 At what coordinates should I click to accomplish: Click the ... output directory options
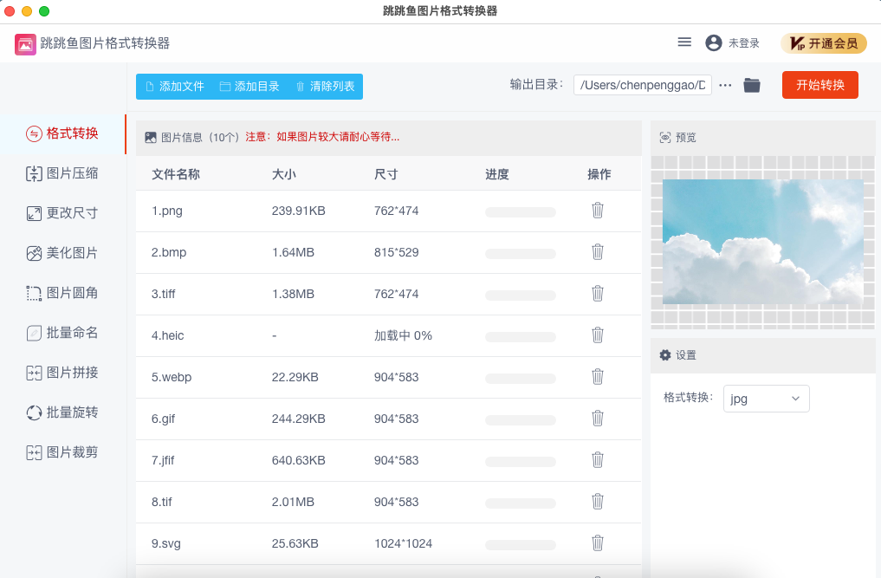click(725, 84)
